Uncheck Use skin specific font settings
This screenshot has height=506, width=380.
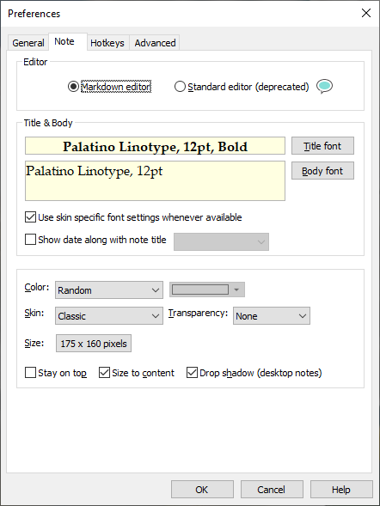[30, 217]
